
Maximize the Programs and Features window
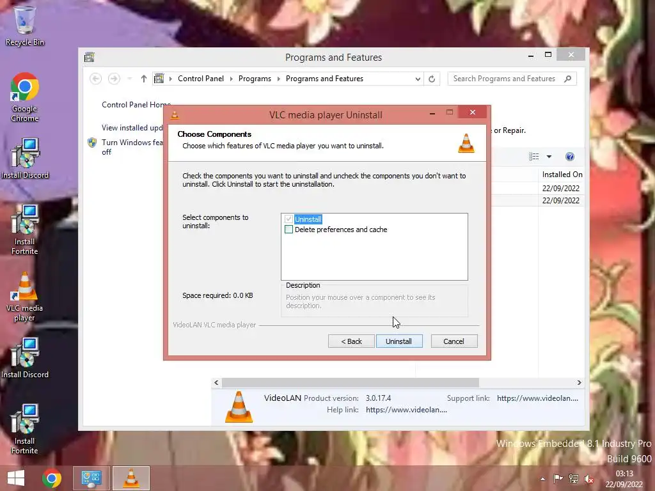click(x=548, y=55)
